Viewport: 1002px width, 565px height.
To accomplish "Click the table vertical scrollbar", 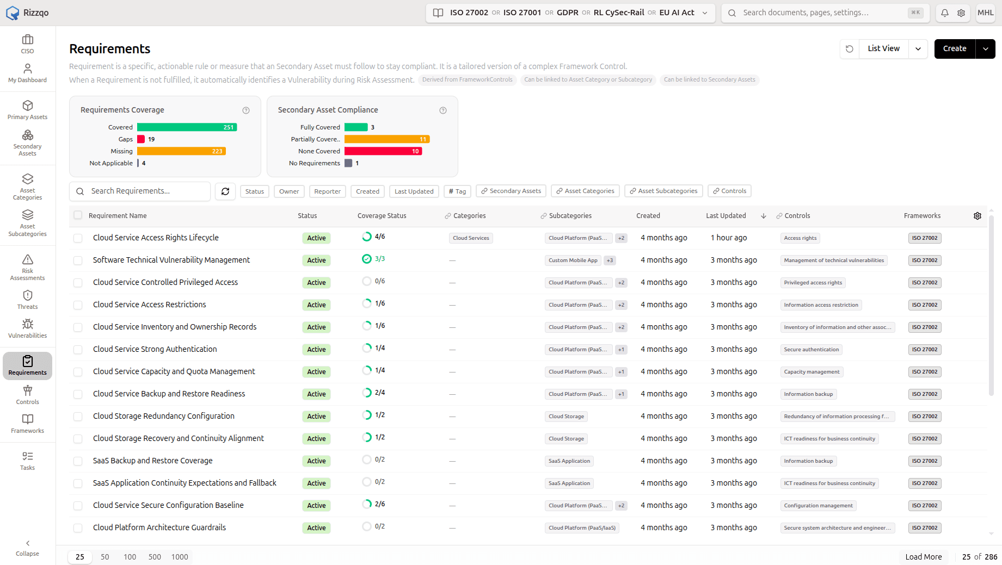I will [x=991, y=305].
